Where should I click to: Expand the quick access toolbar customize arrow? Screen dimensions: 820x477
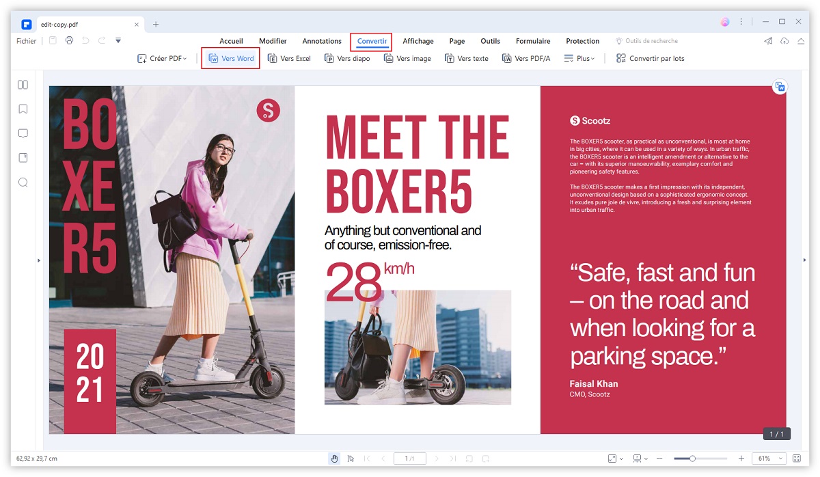tap(118, 41)
